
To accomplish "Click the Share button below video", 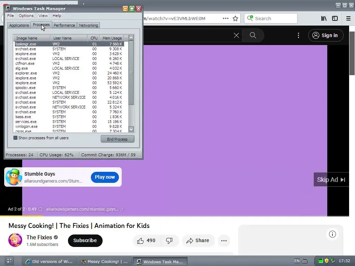I will tap(198, 241).
